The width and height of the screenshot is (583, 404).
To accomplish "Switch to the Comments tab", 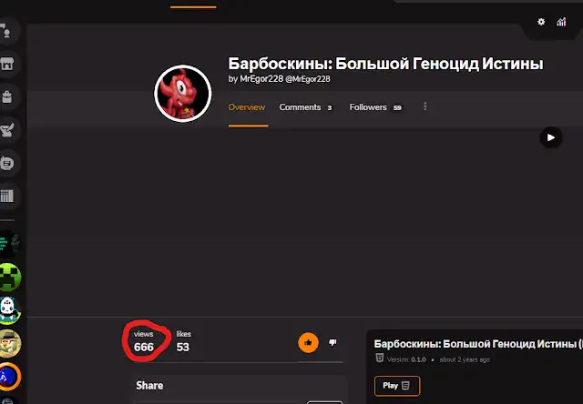I will point(306,107).
